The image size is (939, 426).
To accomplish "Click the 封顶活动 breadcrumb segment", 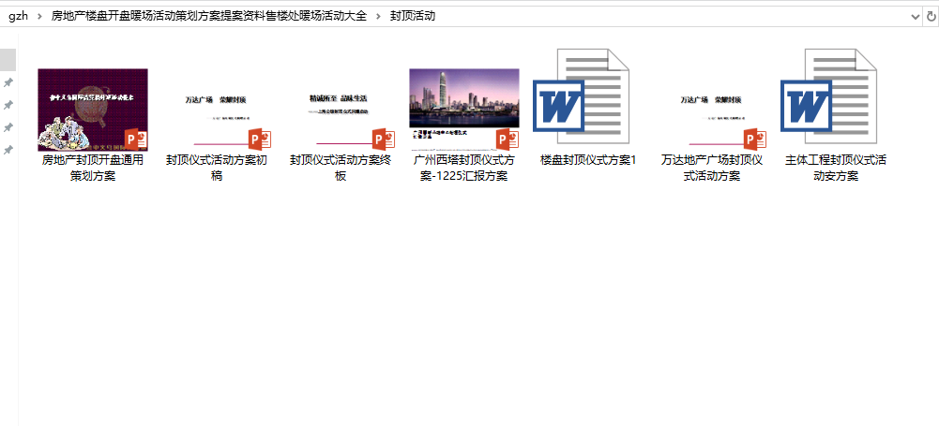I will click(x=412, y=16).
